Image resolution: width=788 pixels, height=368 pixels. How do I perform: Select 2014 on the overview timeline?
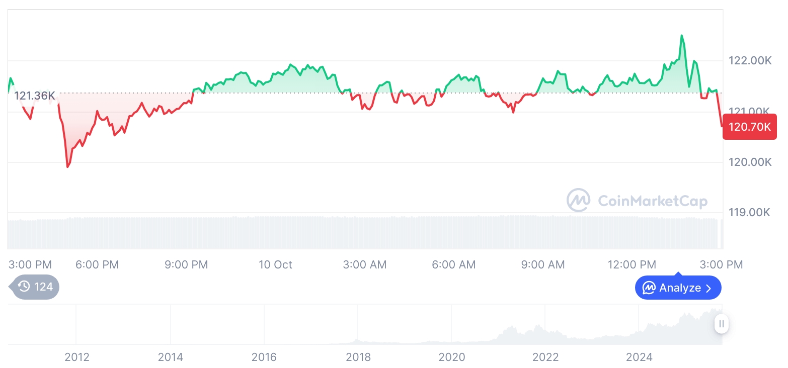[x=171, y=357]
